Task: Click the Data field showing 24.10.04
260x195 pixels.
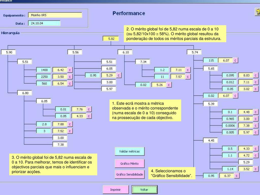Action: tap(44, 23)
